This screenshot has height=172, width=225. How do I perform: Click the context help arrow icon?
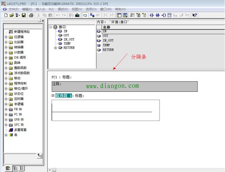tap(195, 15)
